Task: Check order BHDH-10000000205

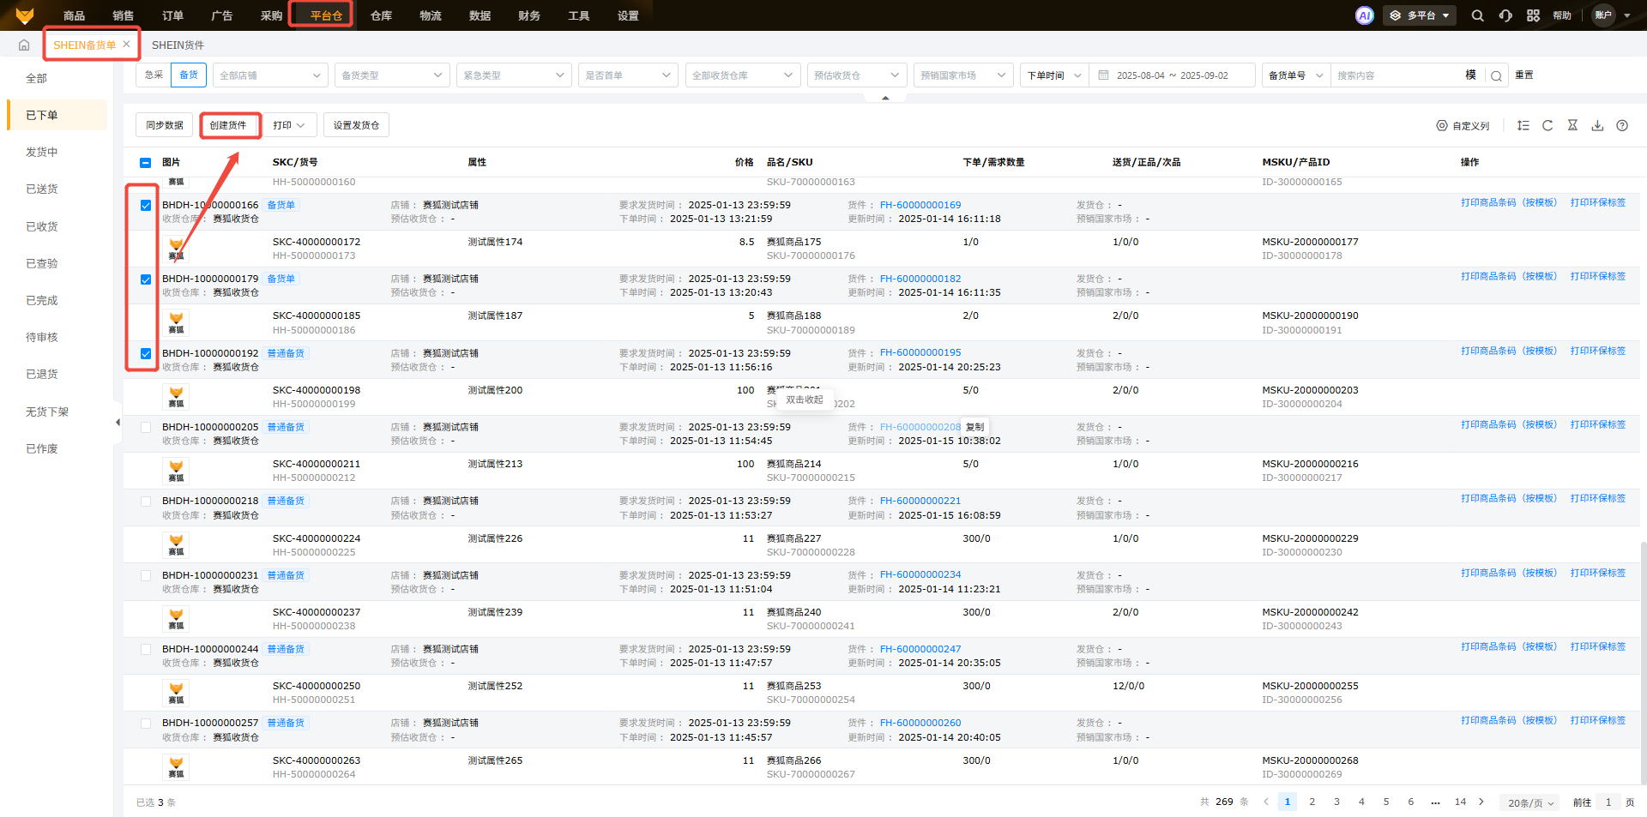Action: (x=146, y=427)
